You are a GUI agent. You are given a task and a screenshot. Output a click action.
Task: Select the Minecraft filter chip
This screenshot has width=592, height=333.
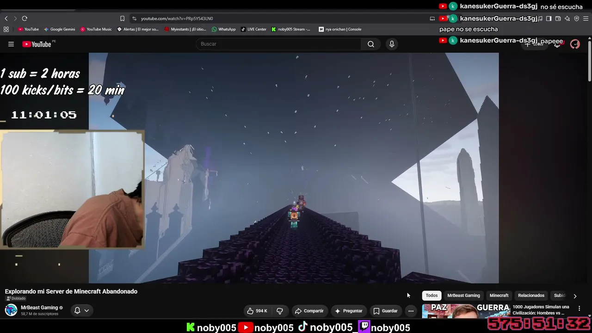pyautogui.click(x=499, y=296)
